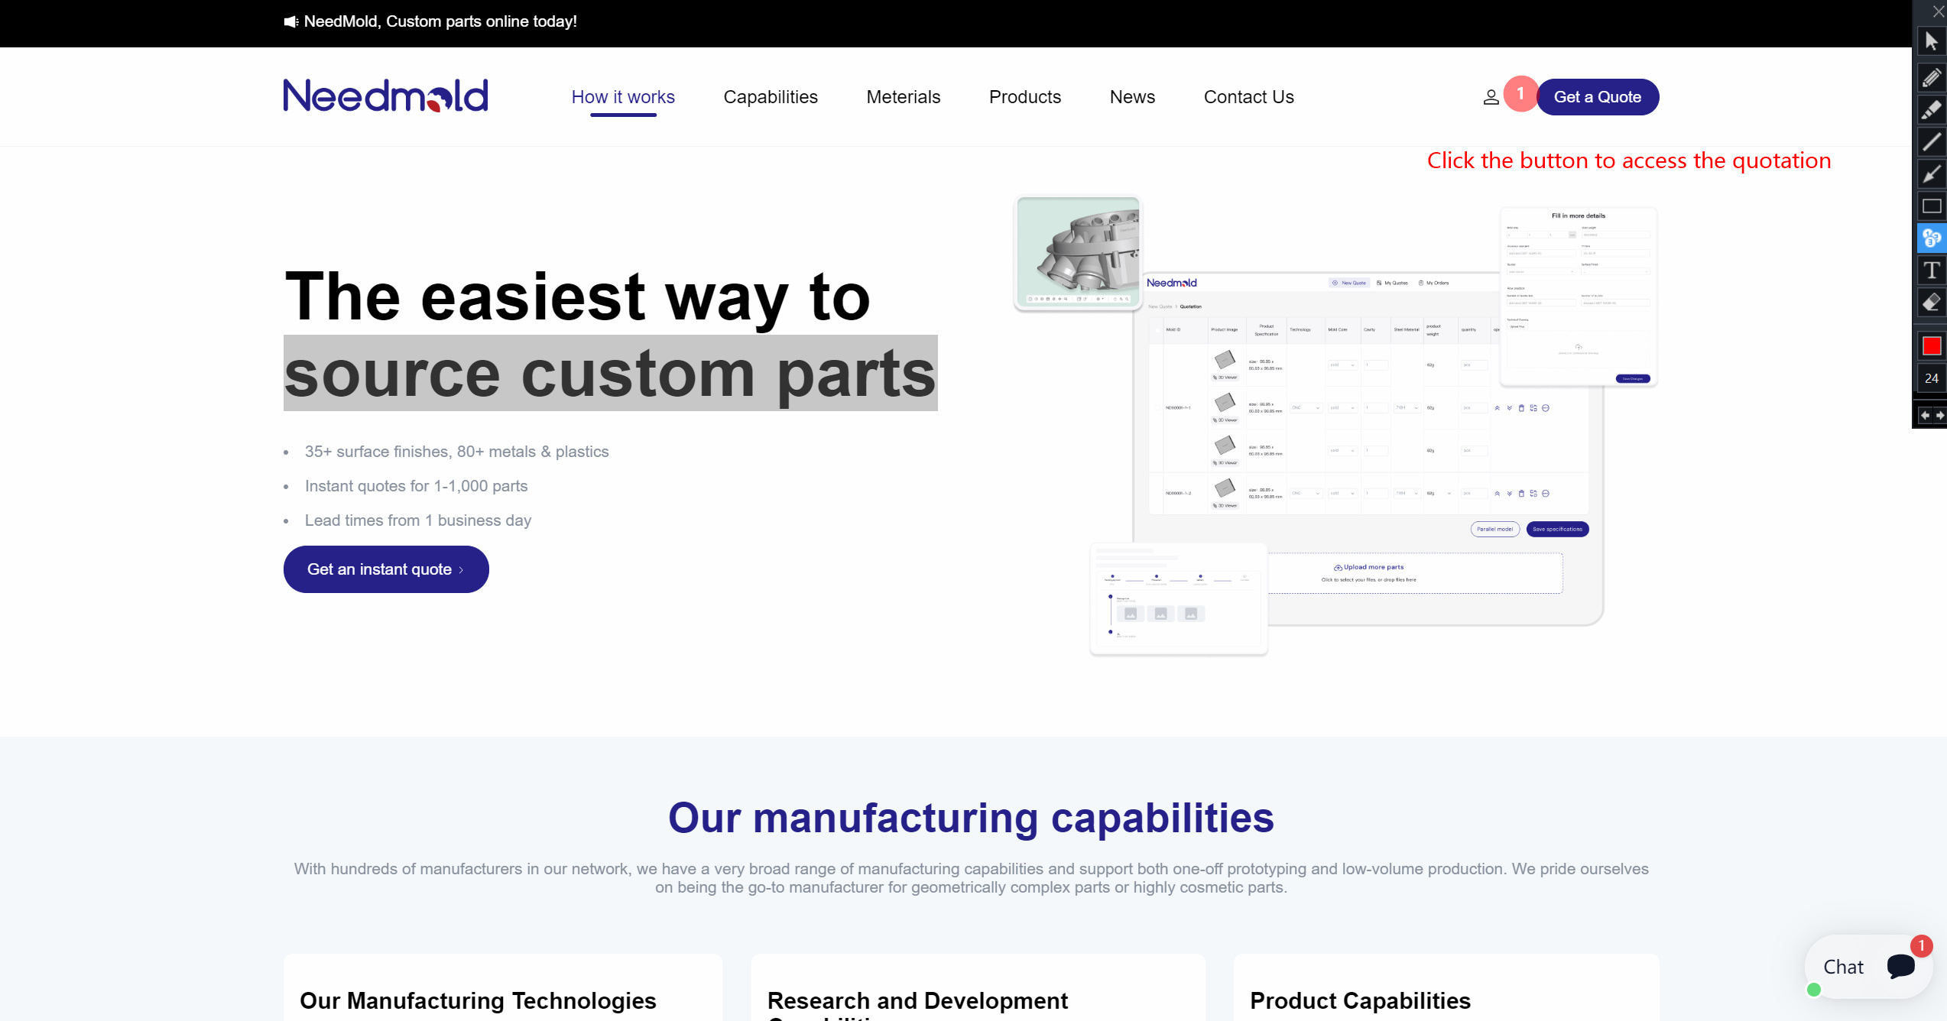Viewport: 1947px width, 1021px height.
Task: Open the News menu item
Action: [x=1132, y=97]
